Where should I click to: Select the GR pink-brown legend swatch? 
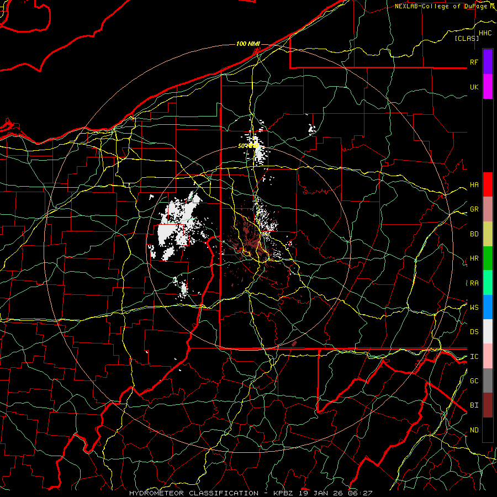(488, 209)
